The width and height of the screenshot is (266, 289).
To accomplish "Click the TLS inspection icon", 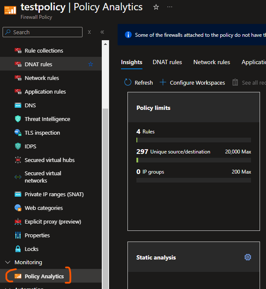I will click(18, 133).
